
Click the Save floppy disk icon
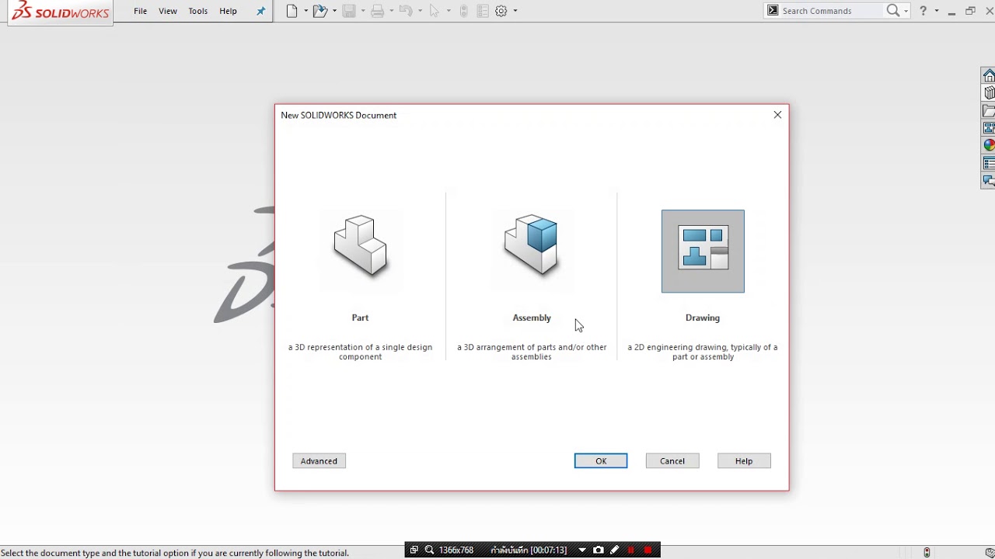[349, 11]
